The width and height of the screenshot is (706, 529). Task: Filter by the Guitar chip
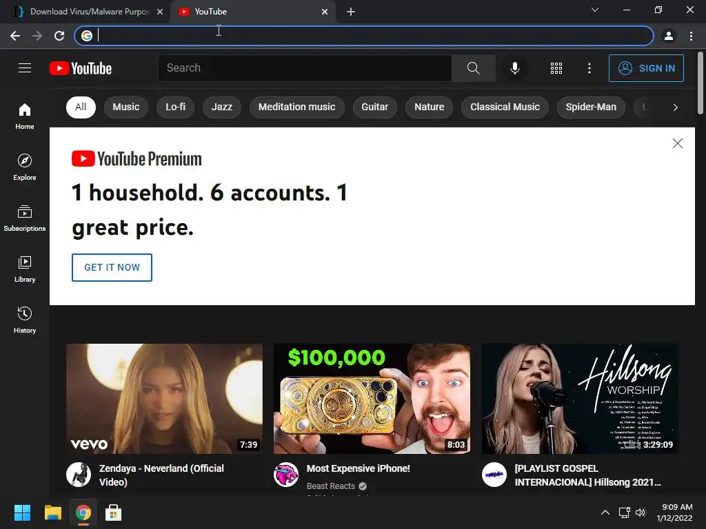[374, 107]
